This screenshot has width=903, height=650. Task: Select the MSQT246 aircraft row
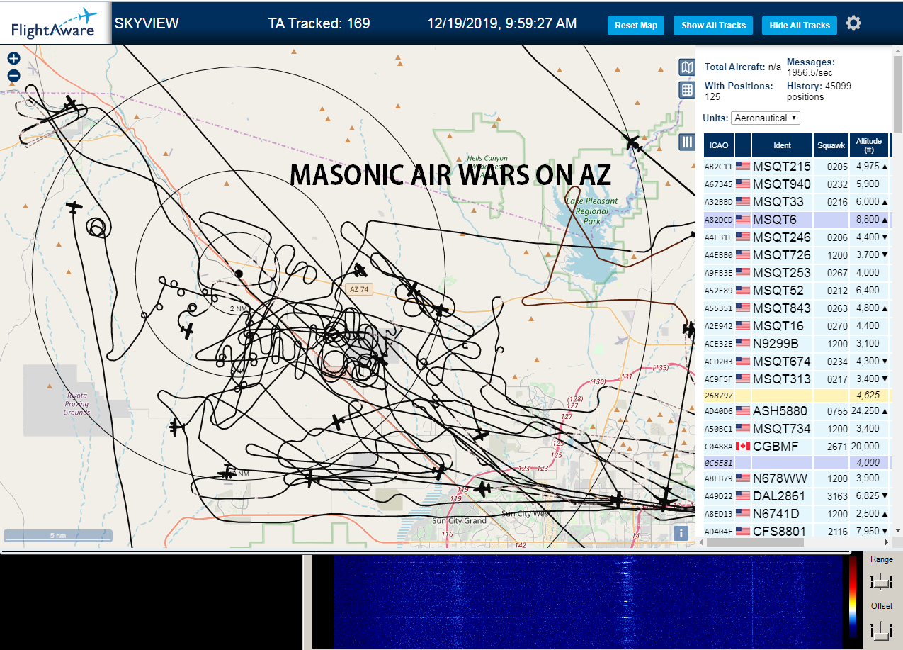pos(797,237)
